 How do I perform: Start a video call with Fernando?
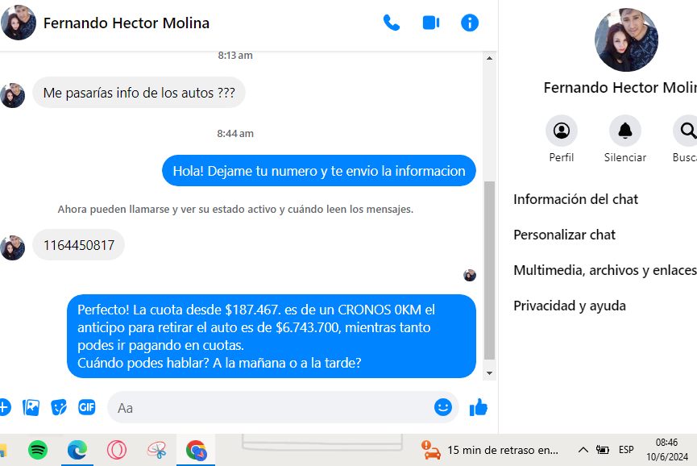(431, 23)
